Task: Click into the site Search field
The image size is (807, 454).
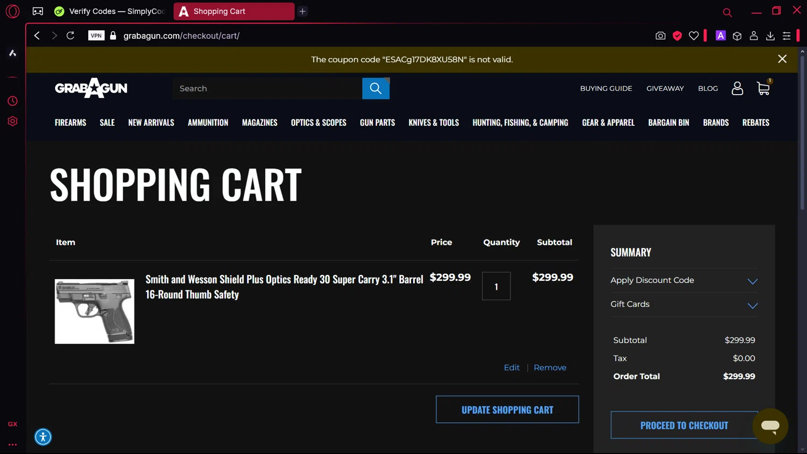Action: point(267,88)
